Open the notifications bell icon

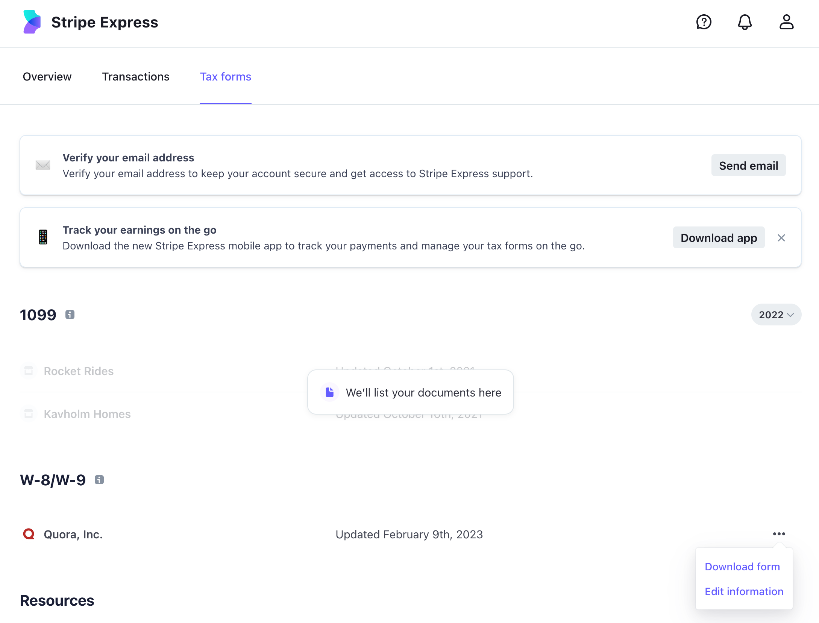click(x=745, y=22)
